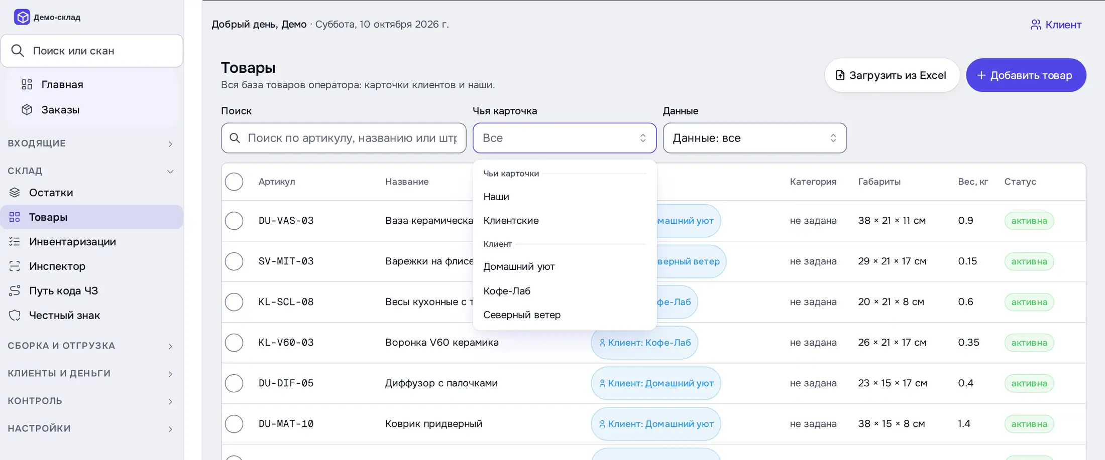Open the Данные: все dropdown
The width and height of the screenshot is (1105, 460).
pyautogui.click(x=754, y=138)
